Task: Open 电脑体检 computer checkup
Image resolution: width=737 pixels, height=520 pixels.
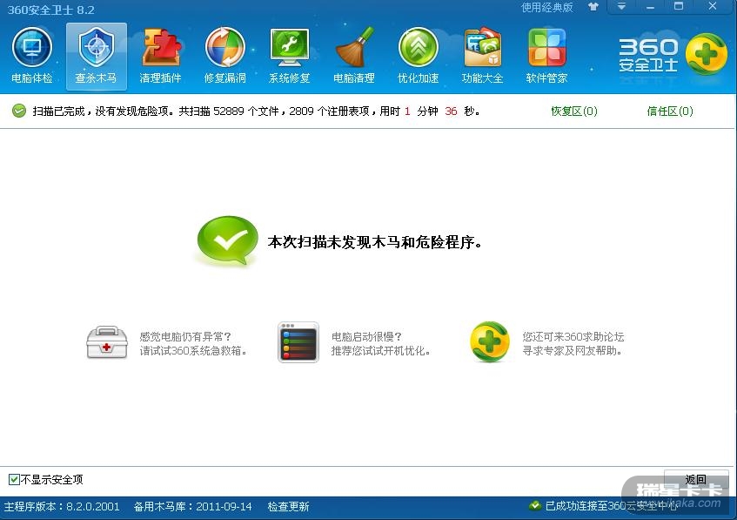Action: [x=32, y=56]
